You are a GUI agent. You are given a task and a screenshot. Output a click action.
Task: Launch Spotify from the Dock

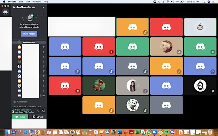tap(167, 132)
